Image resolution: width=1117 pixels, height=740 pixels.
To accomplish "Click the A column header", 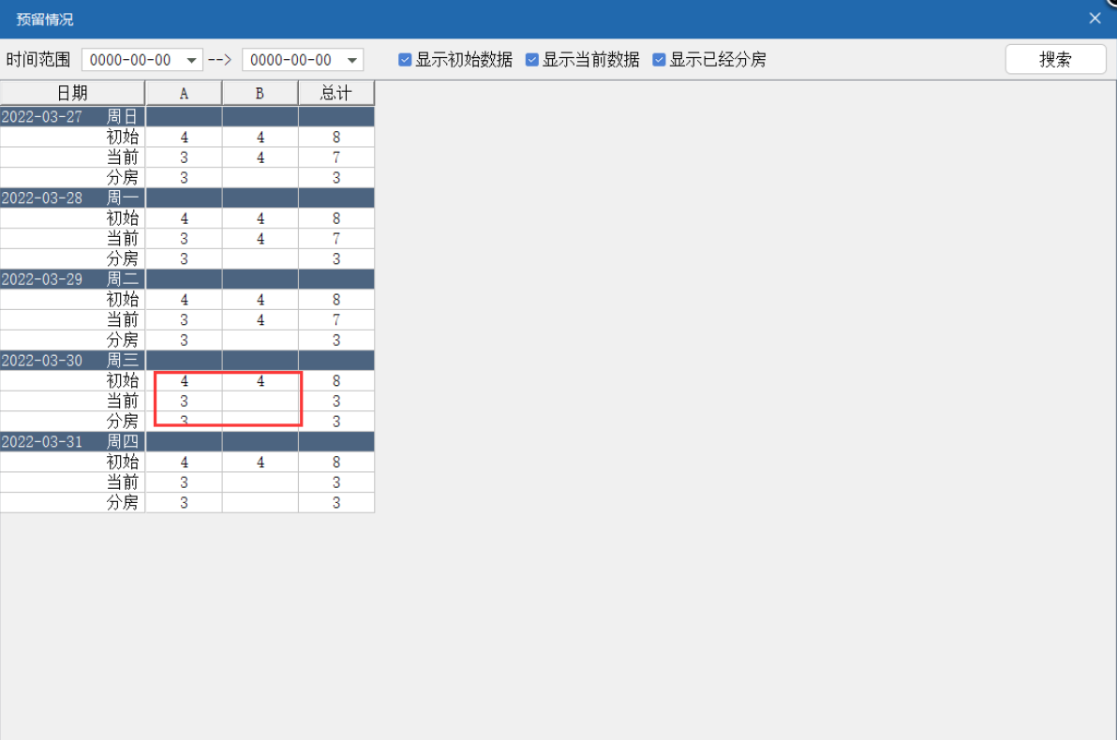I will [184, 94].
